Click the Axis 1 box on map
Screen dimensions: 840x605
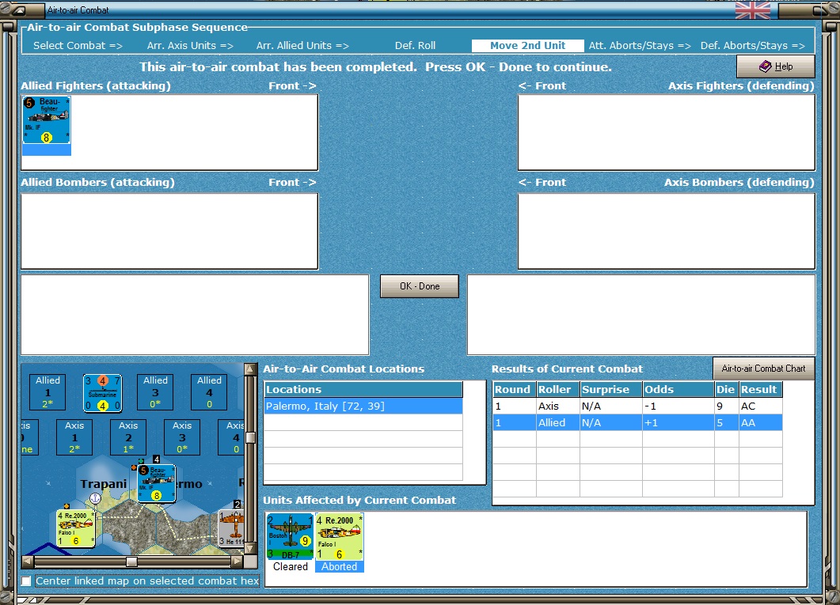click(x=74, y=437)
